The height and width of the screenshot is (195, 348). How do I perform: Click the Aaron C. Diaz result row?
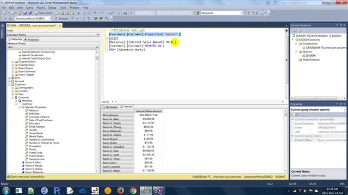click(118, 151)
